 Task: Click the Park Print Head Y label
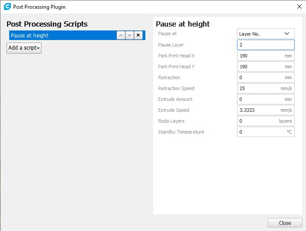[176, 67]
